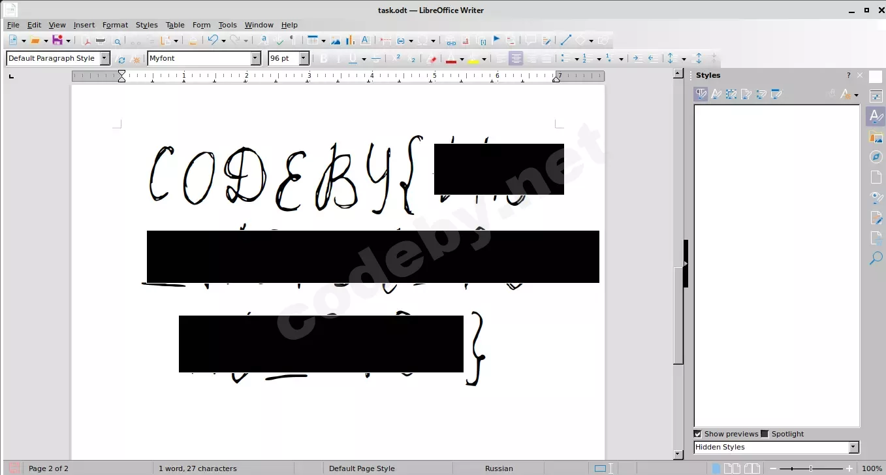Open the paragraph style dropdown

[104, 58]
